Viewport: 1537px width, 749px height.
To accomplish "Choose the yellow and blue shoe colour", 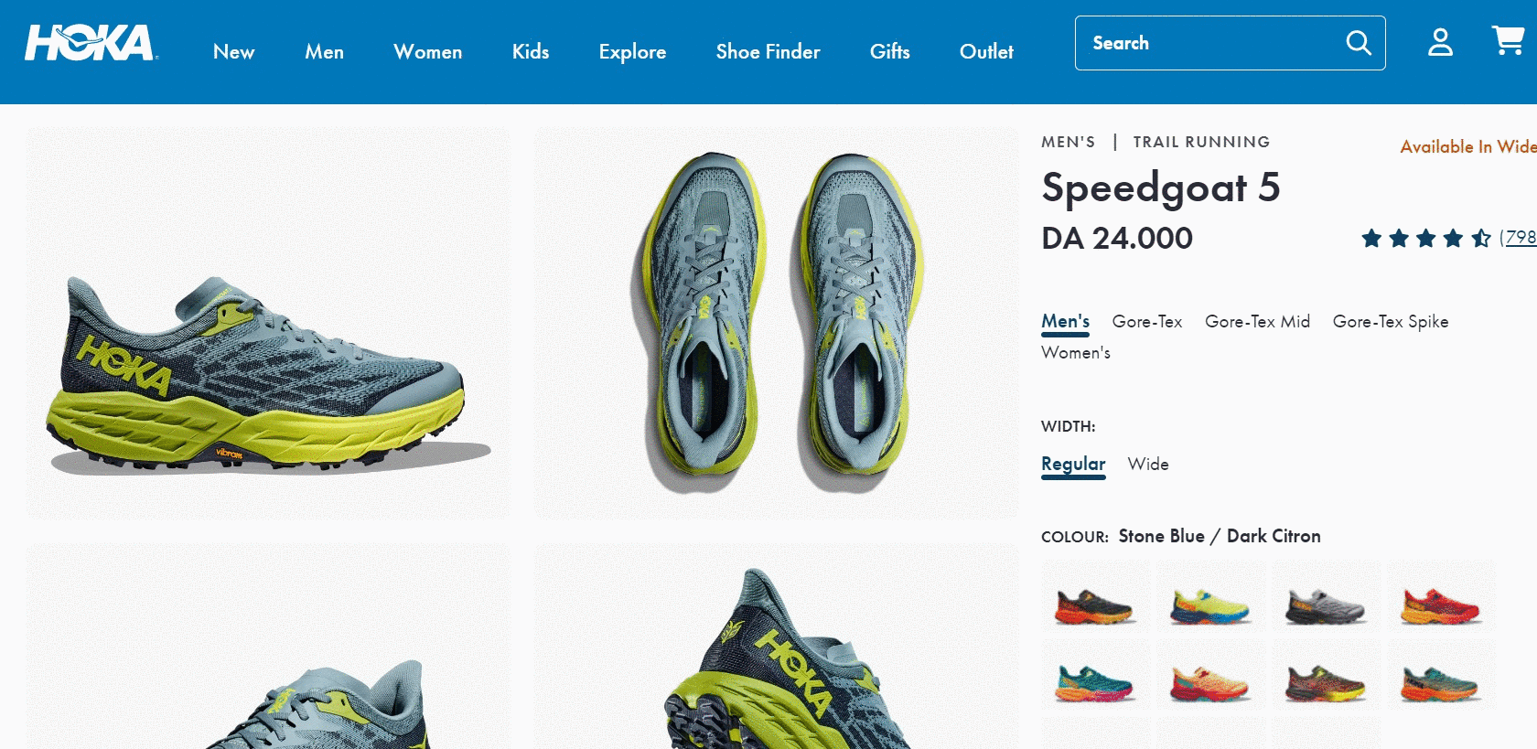I will (1210, 597).
